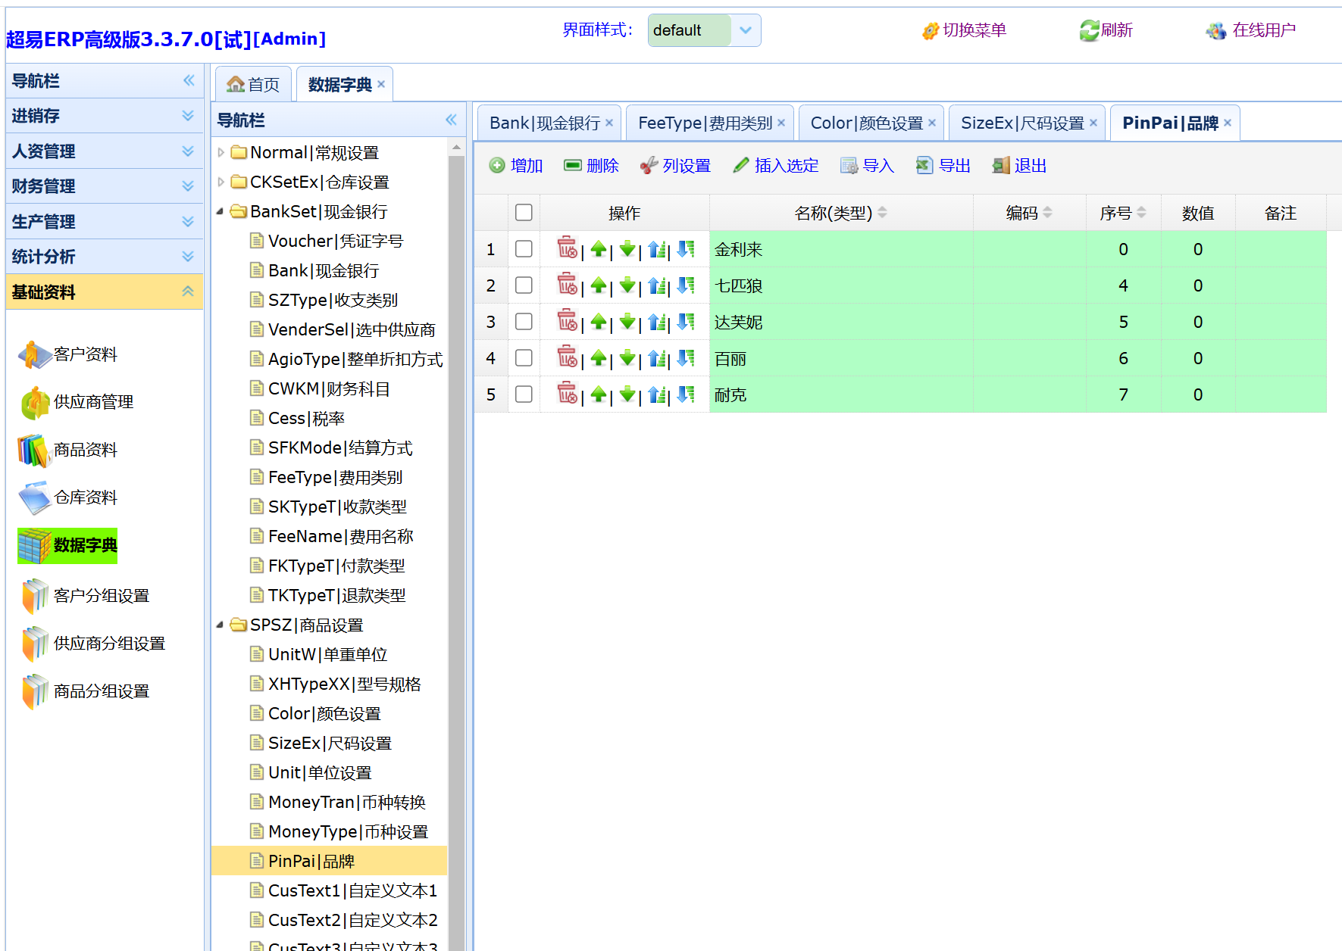The width and height of the screenshot is (1342, 951).
Task: Open the 界面样式 default dropdown
Action: (x=746, y=30)
